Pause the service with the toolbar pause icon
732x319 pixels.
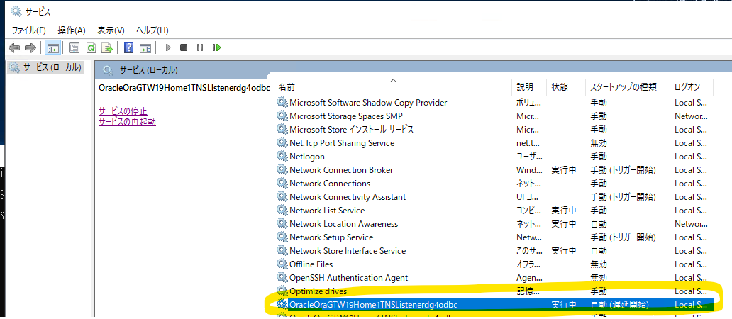pos(200,47)
